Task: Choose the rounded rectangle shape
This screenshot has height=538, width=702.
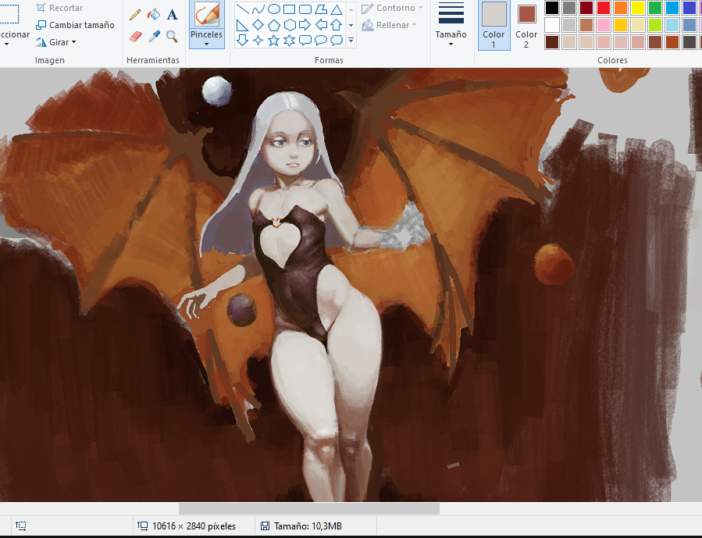Action: (x=305, y=9)
